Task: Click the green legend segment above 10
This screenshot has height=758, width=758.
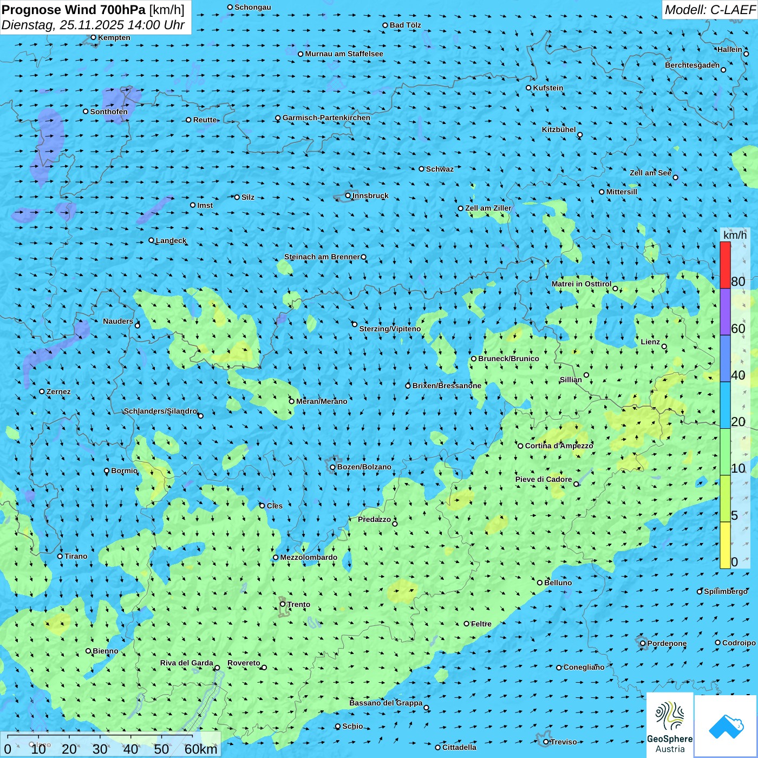Action: pos(725,452)
